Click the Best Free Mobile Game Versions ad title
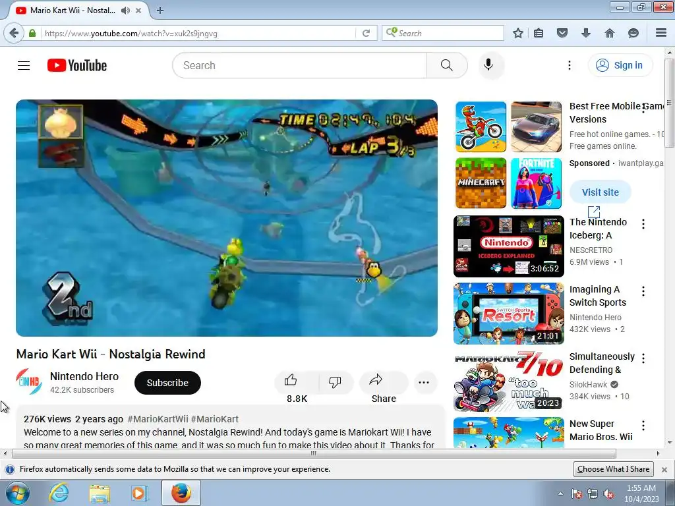Image resolution: width=675 pixels, height=506 pixels. click(616, 113)
